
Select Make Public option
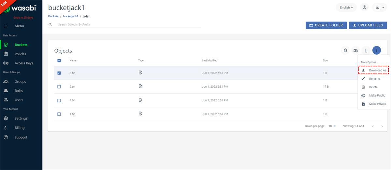tap(374, 96)
